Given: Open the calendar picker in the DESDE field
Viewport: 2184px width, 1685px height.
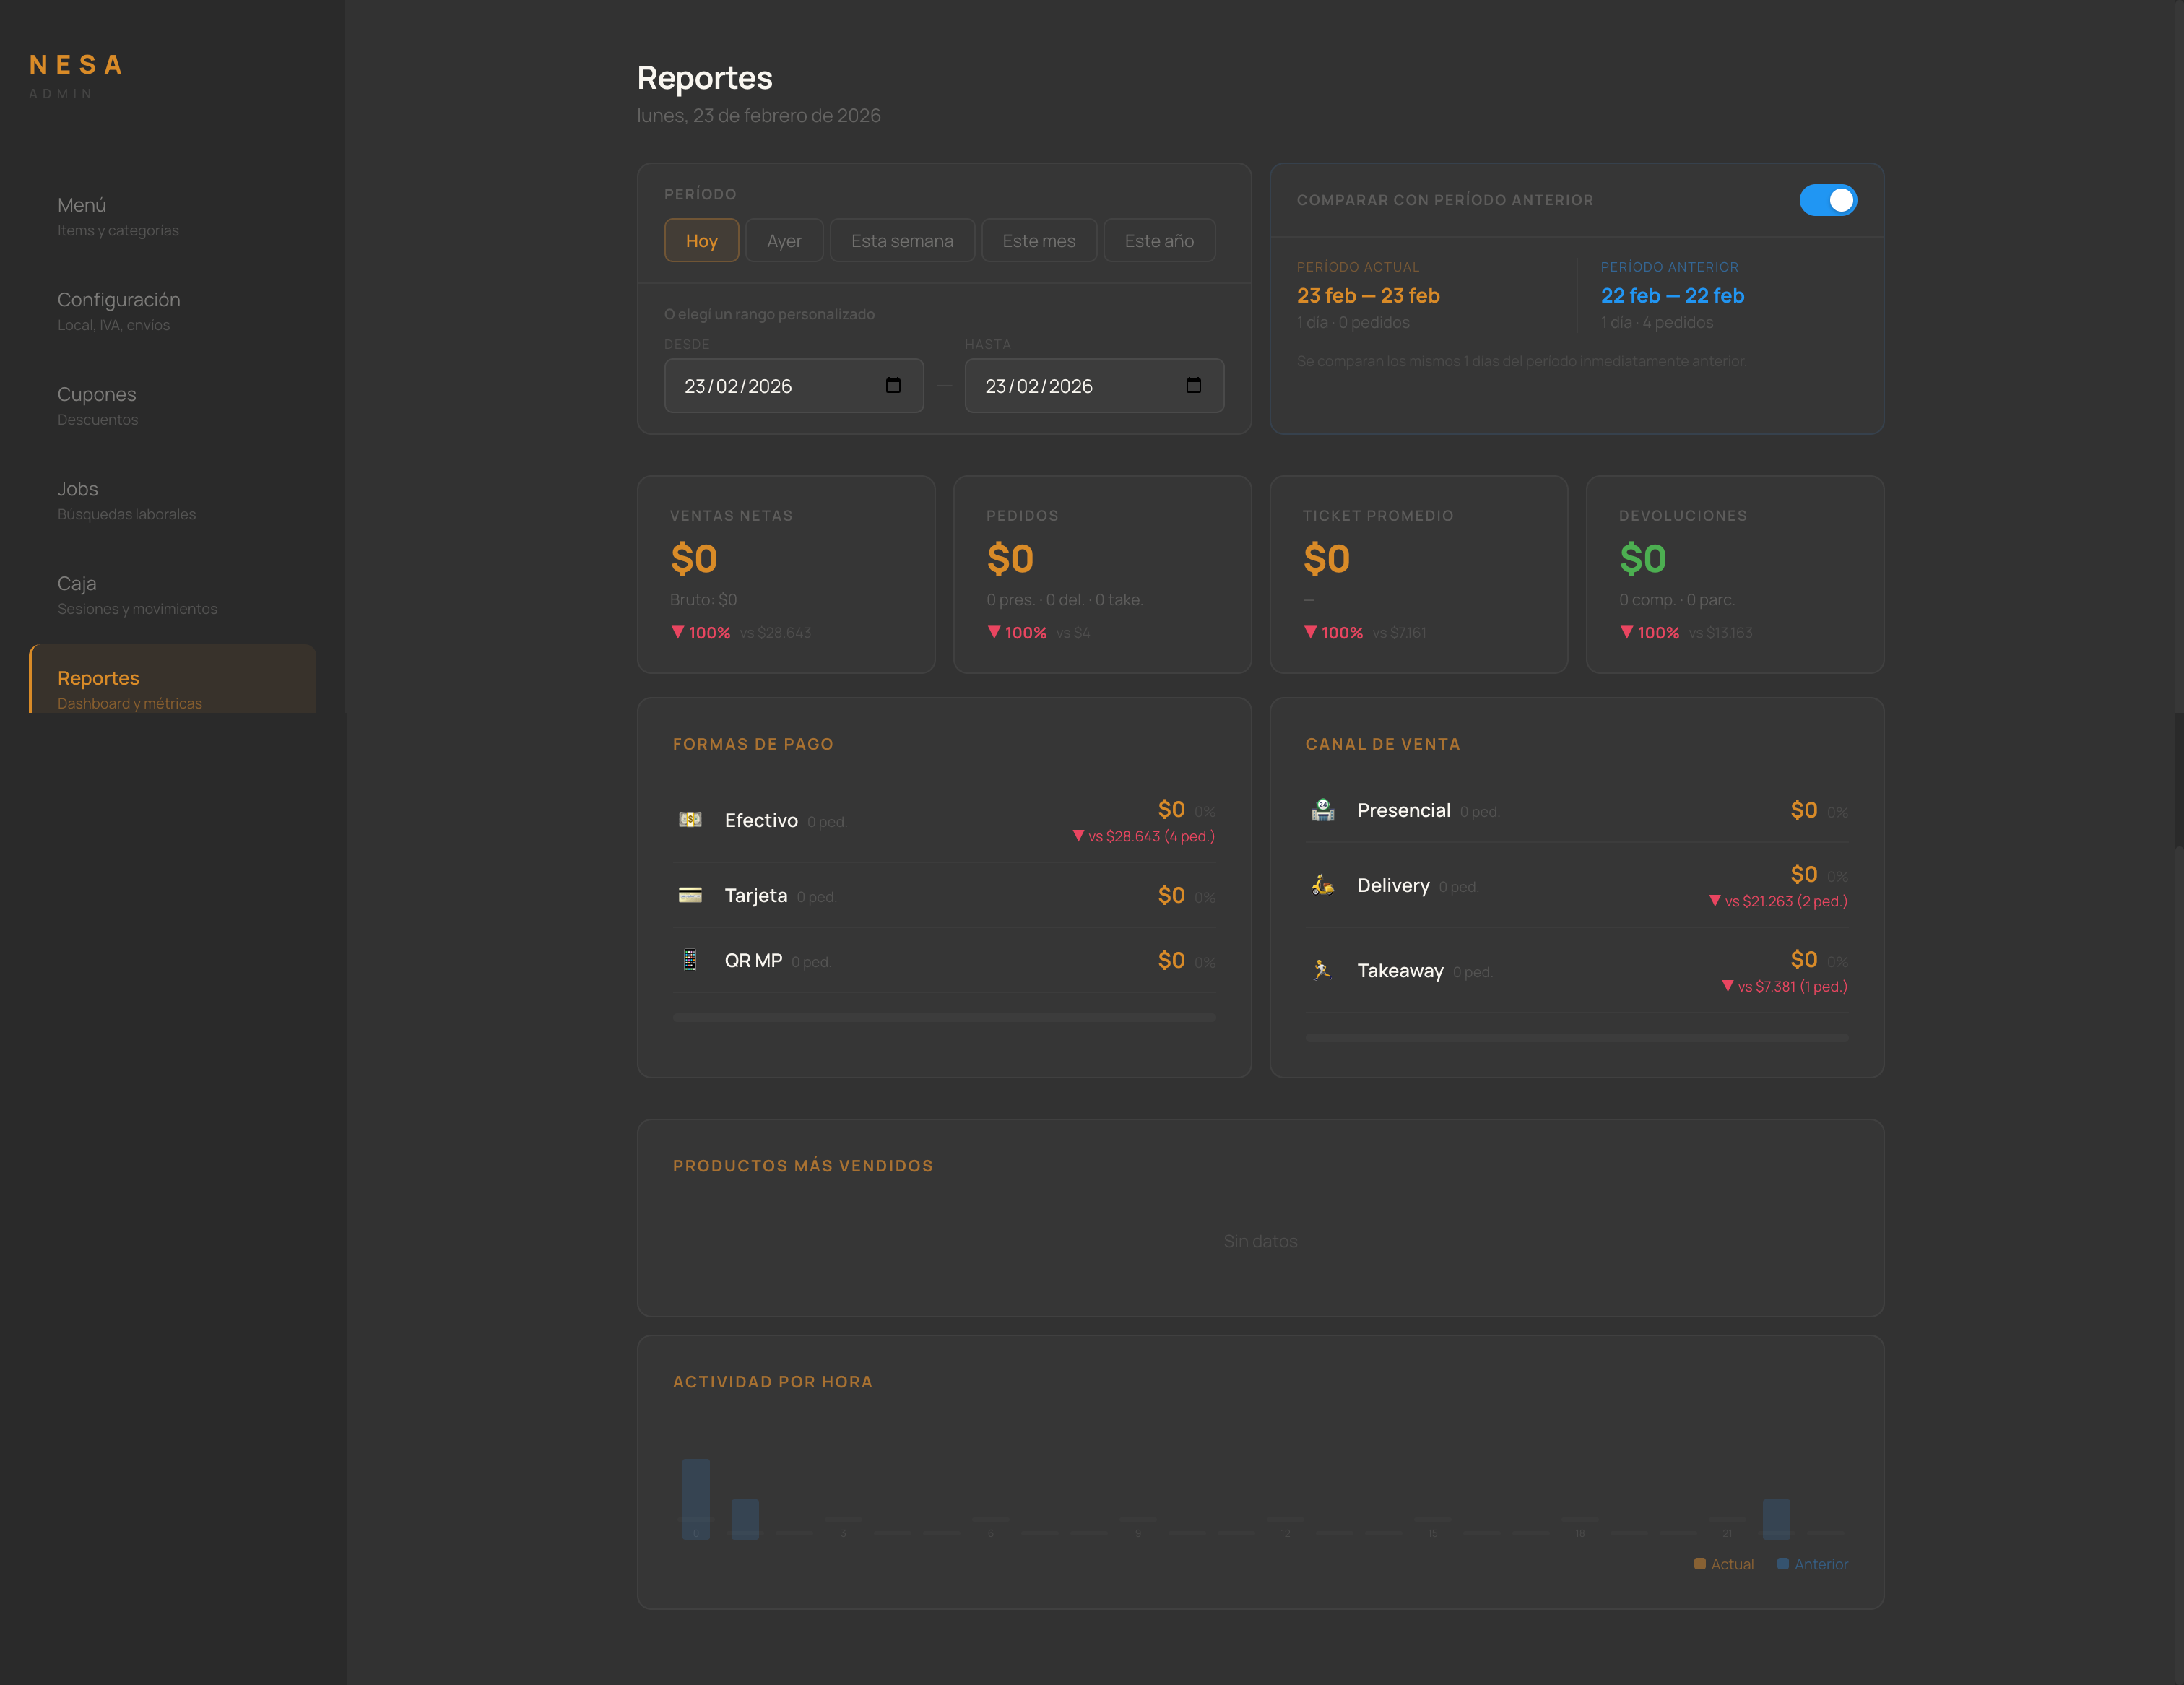Looking at the screenshot, I should coord(893,385).
